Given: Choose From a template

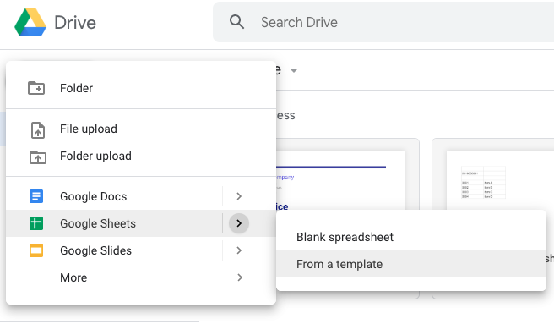Looking at the screenshot, I should coord(411,264).
